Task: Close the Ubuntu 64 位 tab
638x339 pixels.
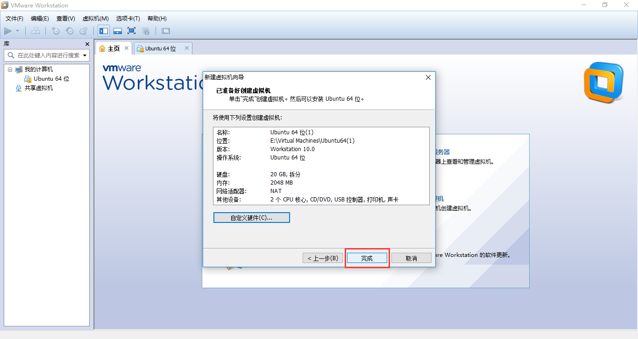Action: click(x=187, y=48)
